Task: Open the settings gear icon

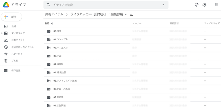Action: coord(204,5)
